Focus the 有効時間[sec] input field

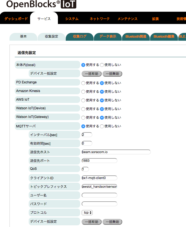[87, 143]
